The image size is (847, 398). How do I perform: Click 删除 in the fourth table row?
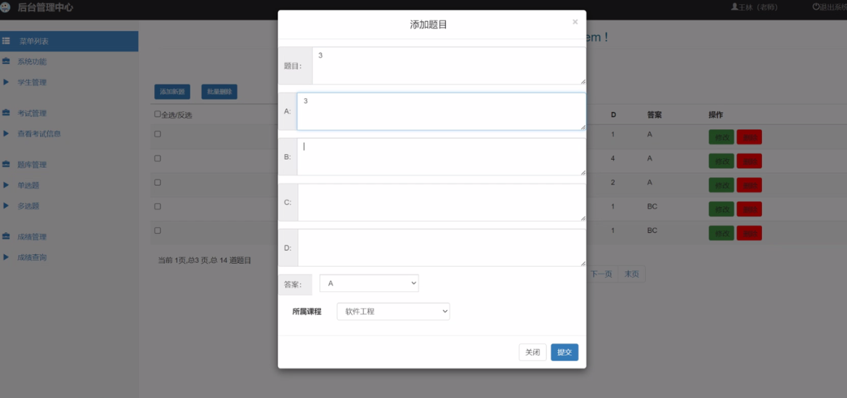pos(749,209)
